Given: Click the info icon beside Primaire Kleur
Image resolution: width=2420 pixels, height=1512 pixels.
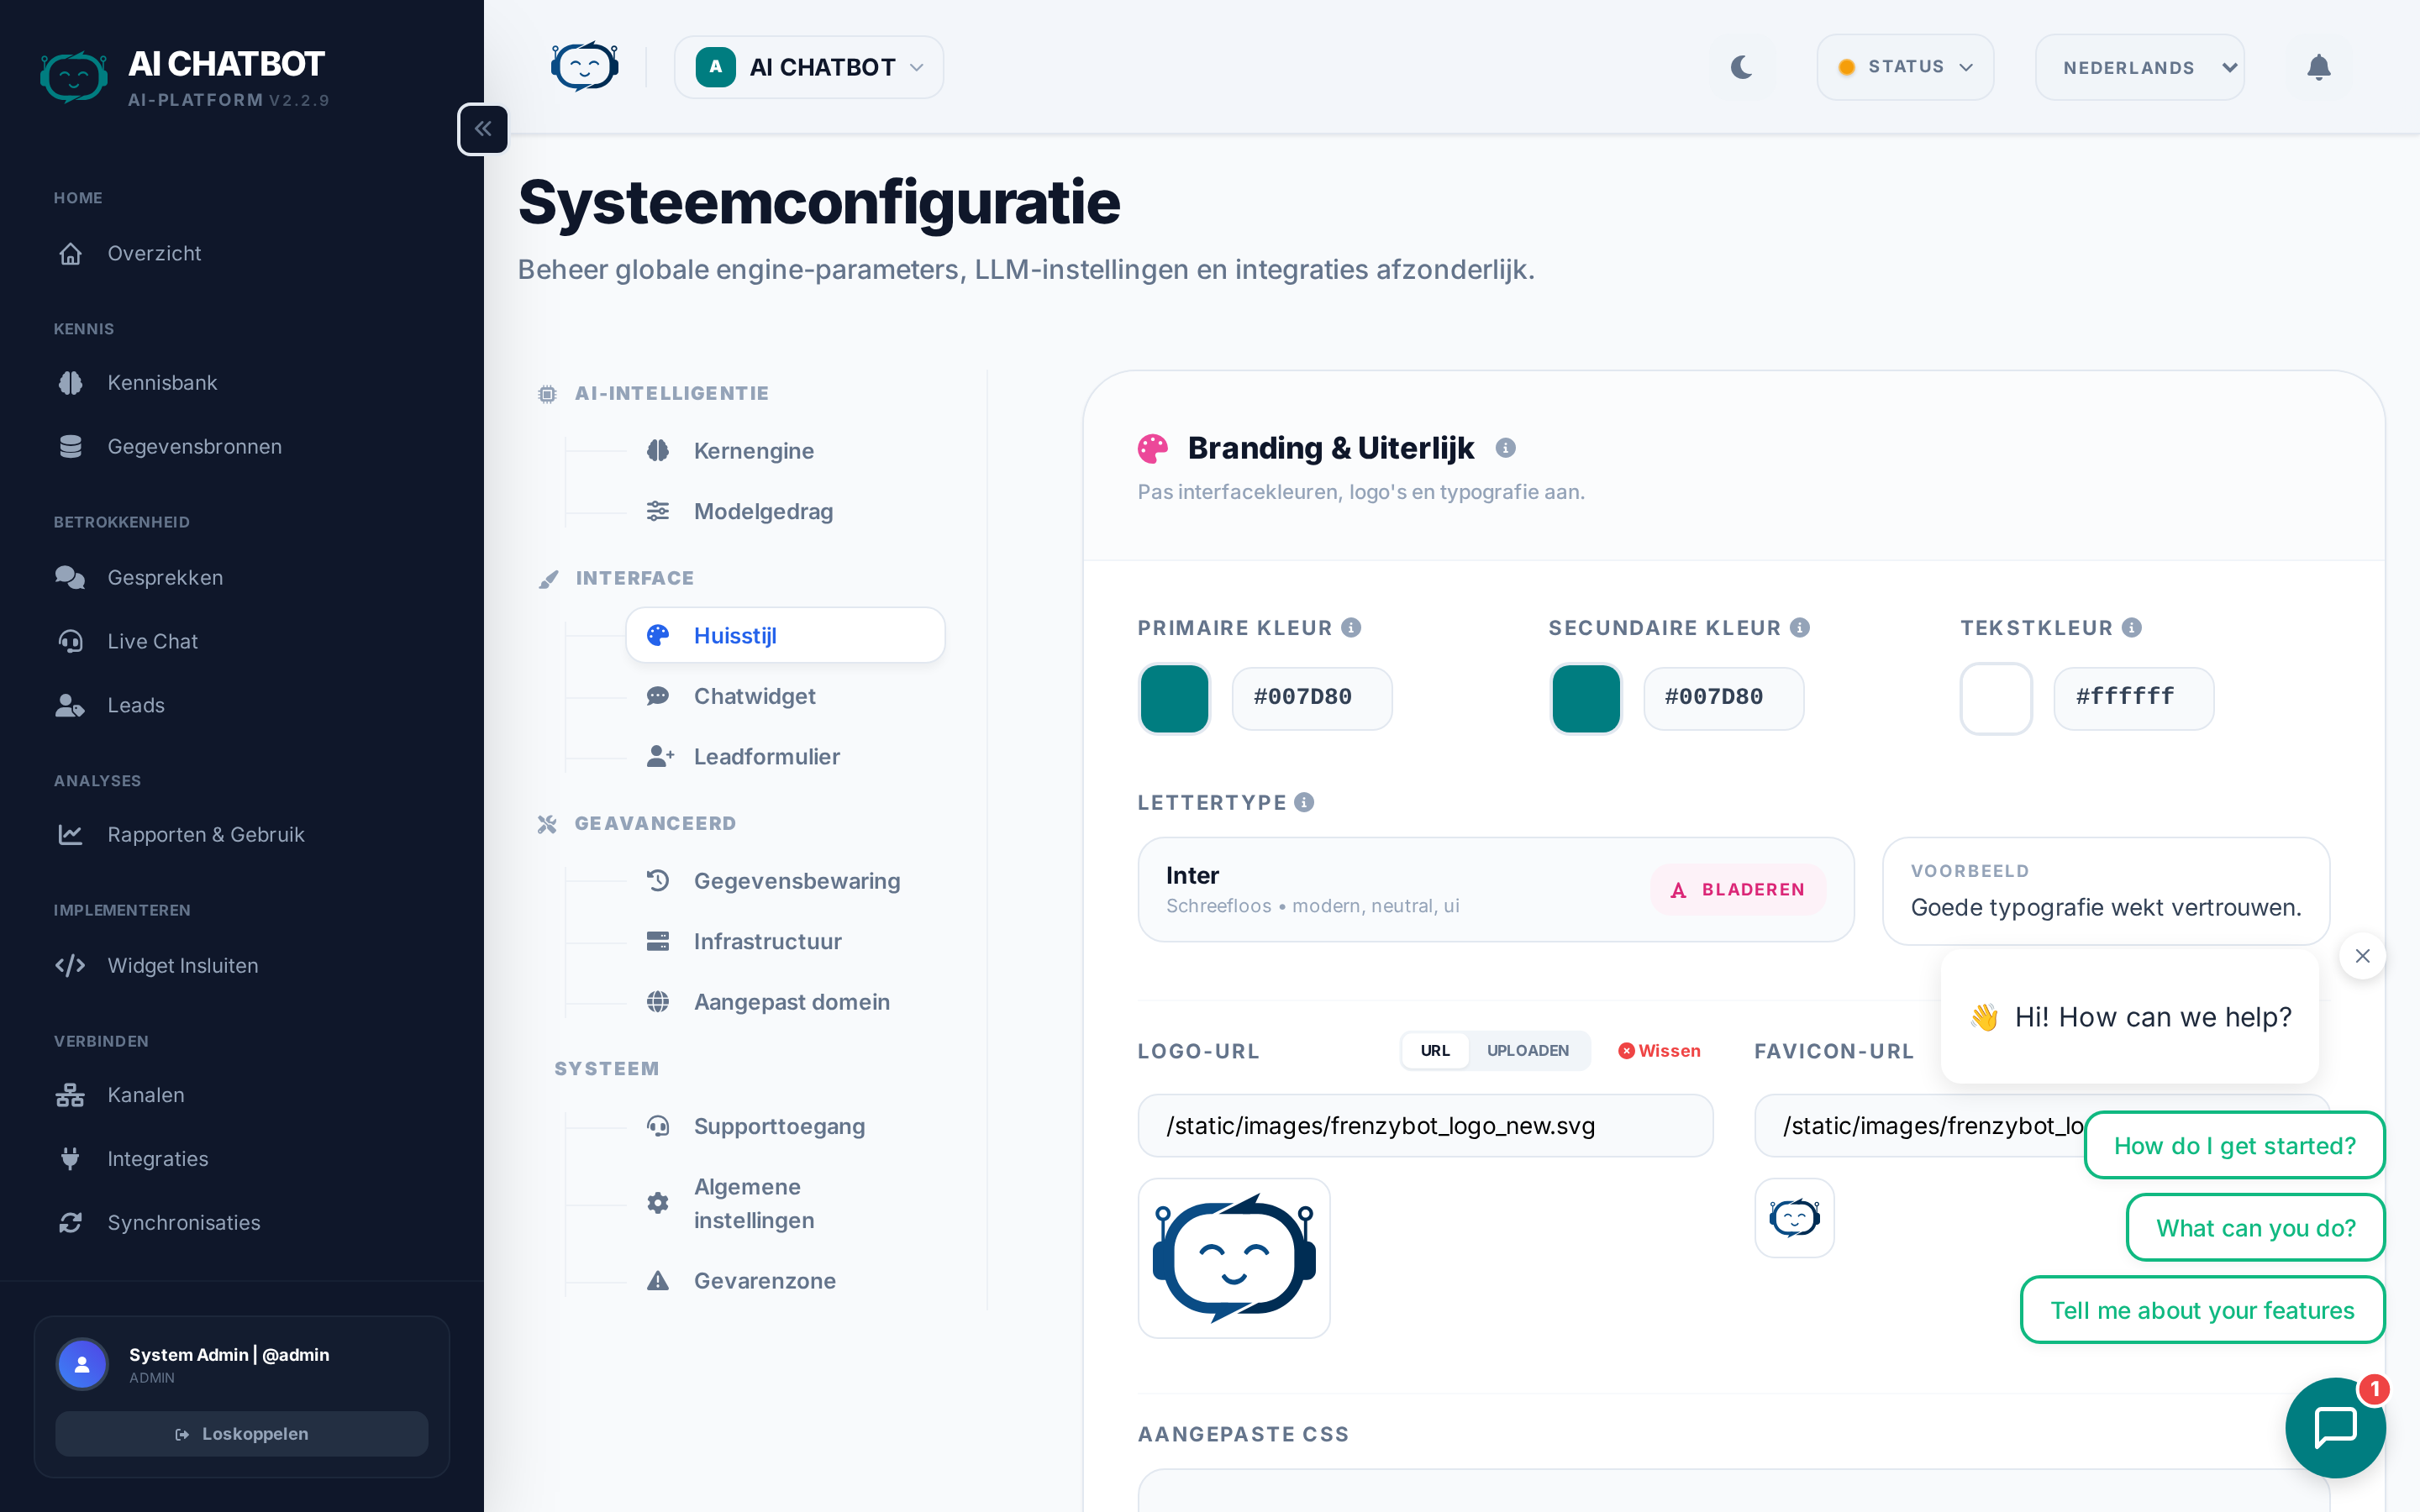Looking at the screenshot, I should [1351, 627].
